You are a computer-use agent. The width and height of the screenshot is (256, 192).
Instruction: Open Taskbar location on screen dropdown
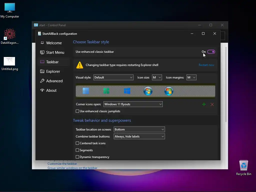point(139,129)
